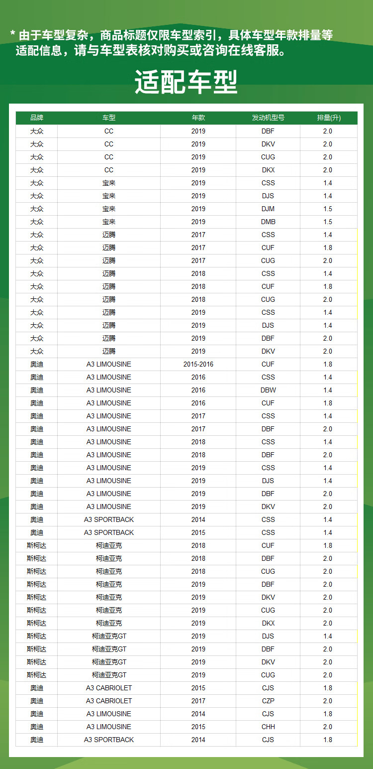Click CUG engine in the 柯迪亚克GT row
This screenshot has width=373, height=769.
[268, 675]
